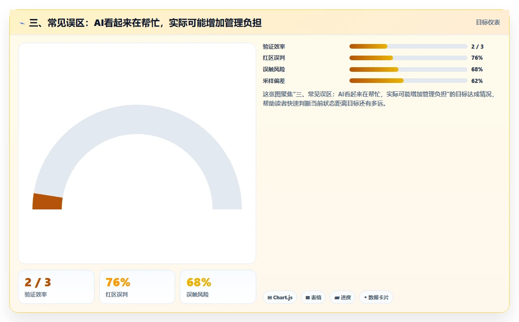Screen dimensions: 519x322
Task: Select the Chart.js tag chip
Action: [280, 297]
